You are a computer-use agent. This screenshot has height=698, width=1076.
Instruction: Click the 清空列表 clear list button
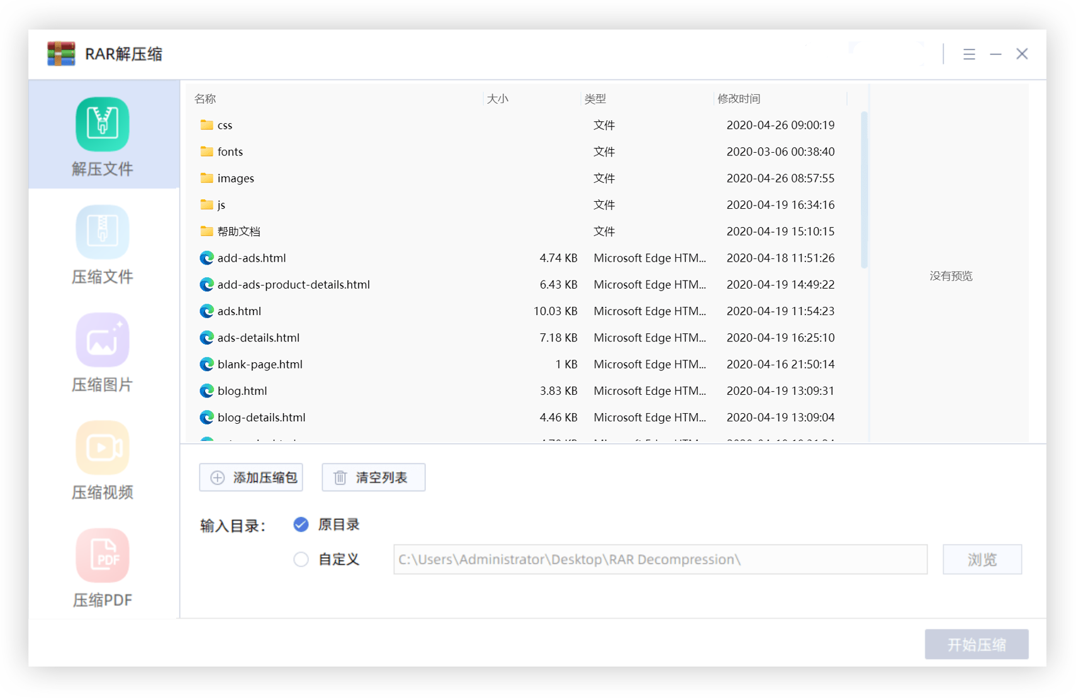(x=373, y=477)
